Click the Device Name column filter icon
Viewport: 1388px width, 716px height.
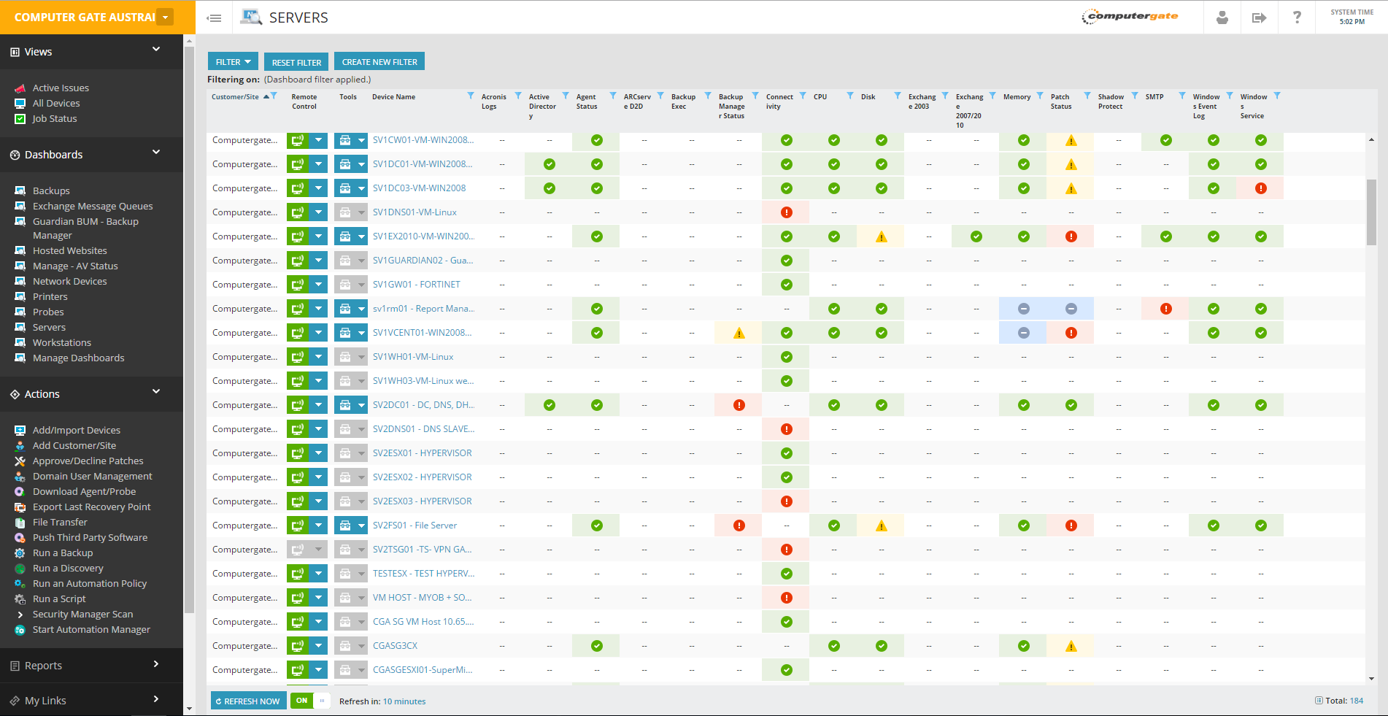pyautogui.click(x=471, y=96)
